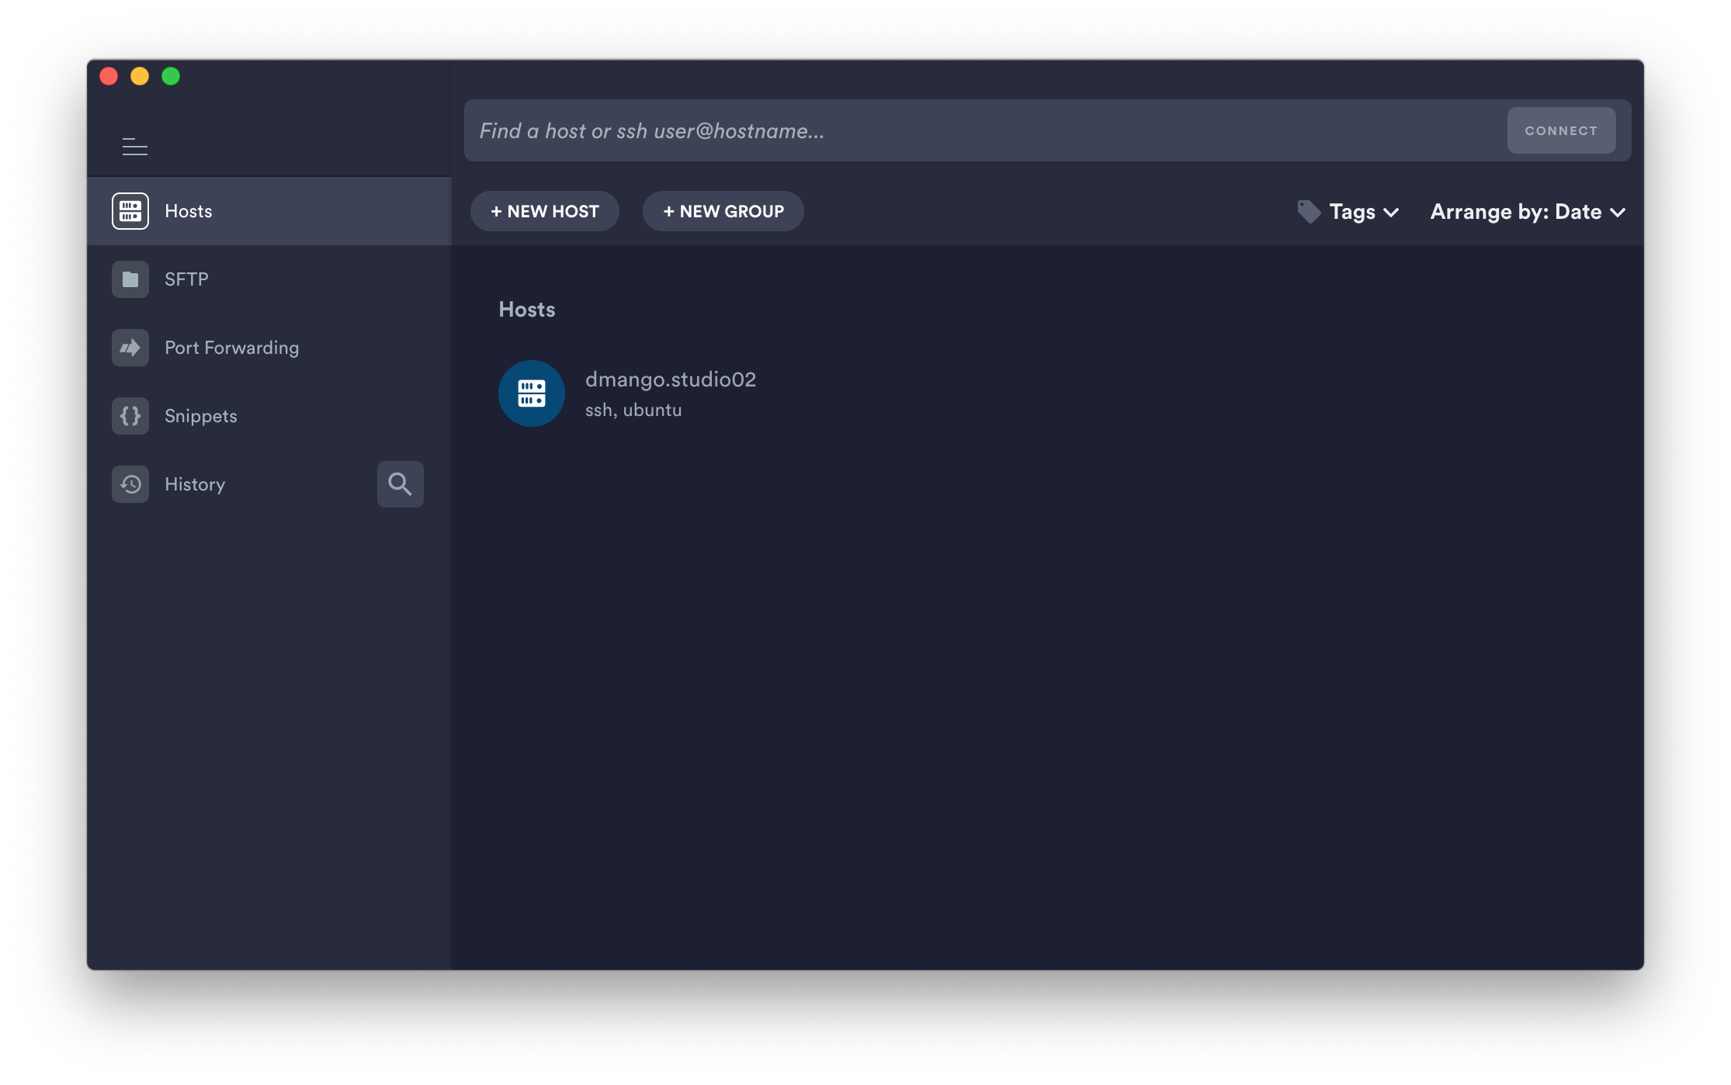This screenshot has height=1085, width=1731.
Task: Open the Arrange by: Date dropdown
Action: point(1527,212)
